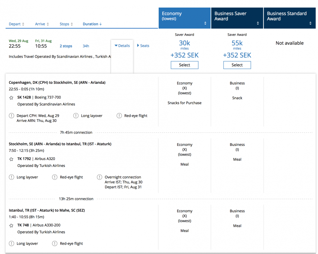Select the 30k miles Economy fare
Image resolution: width=318 pixels, height=254 pixels.
[x=184, y=65]
